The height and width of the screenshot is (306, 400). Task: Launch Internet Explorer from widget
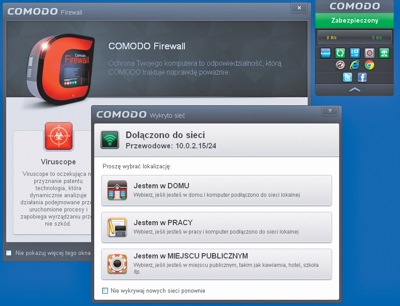[354, 65]
